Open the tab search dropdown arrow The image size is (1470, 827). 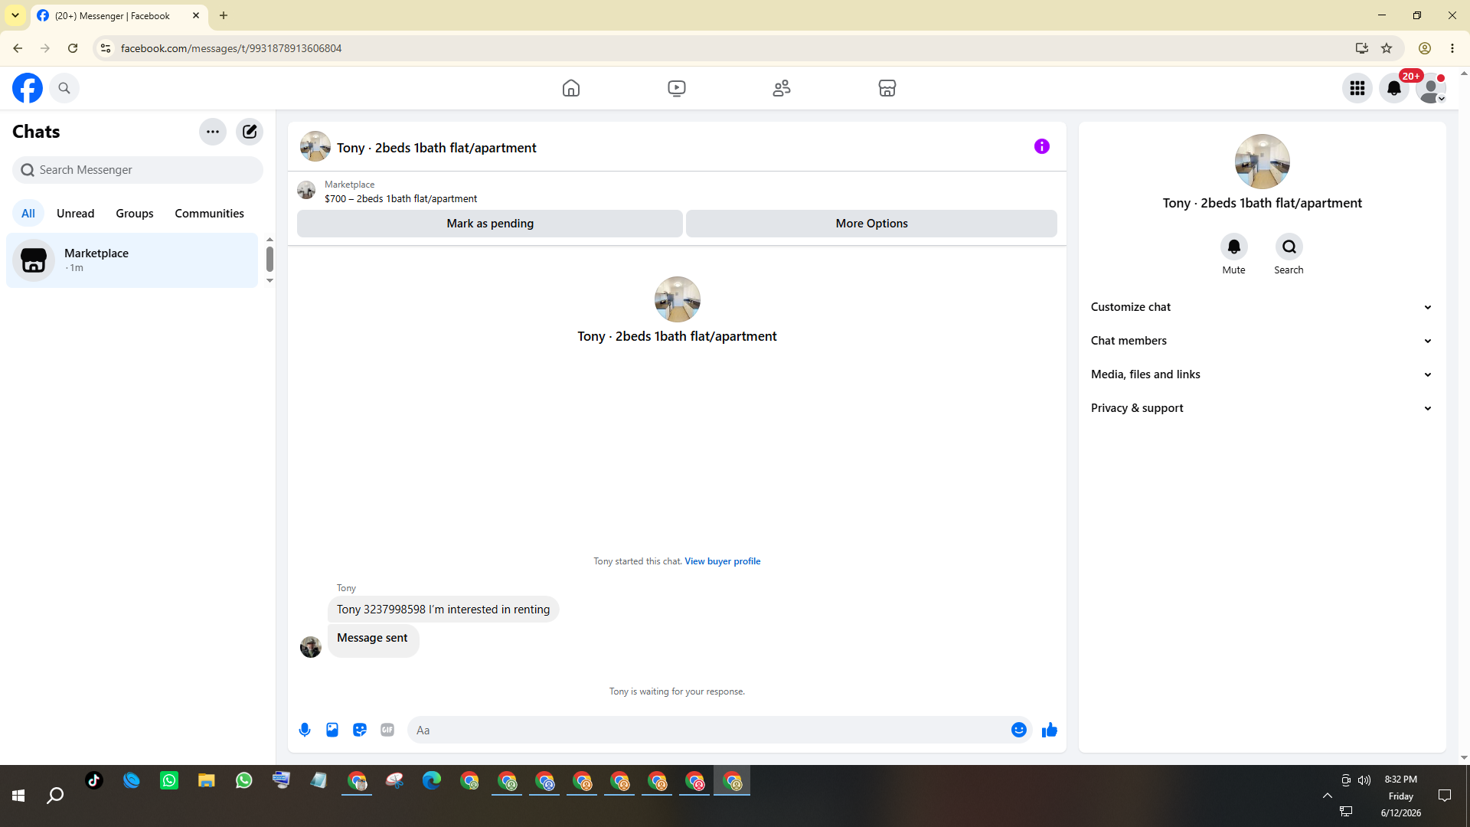(15, 15)
